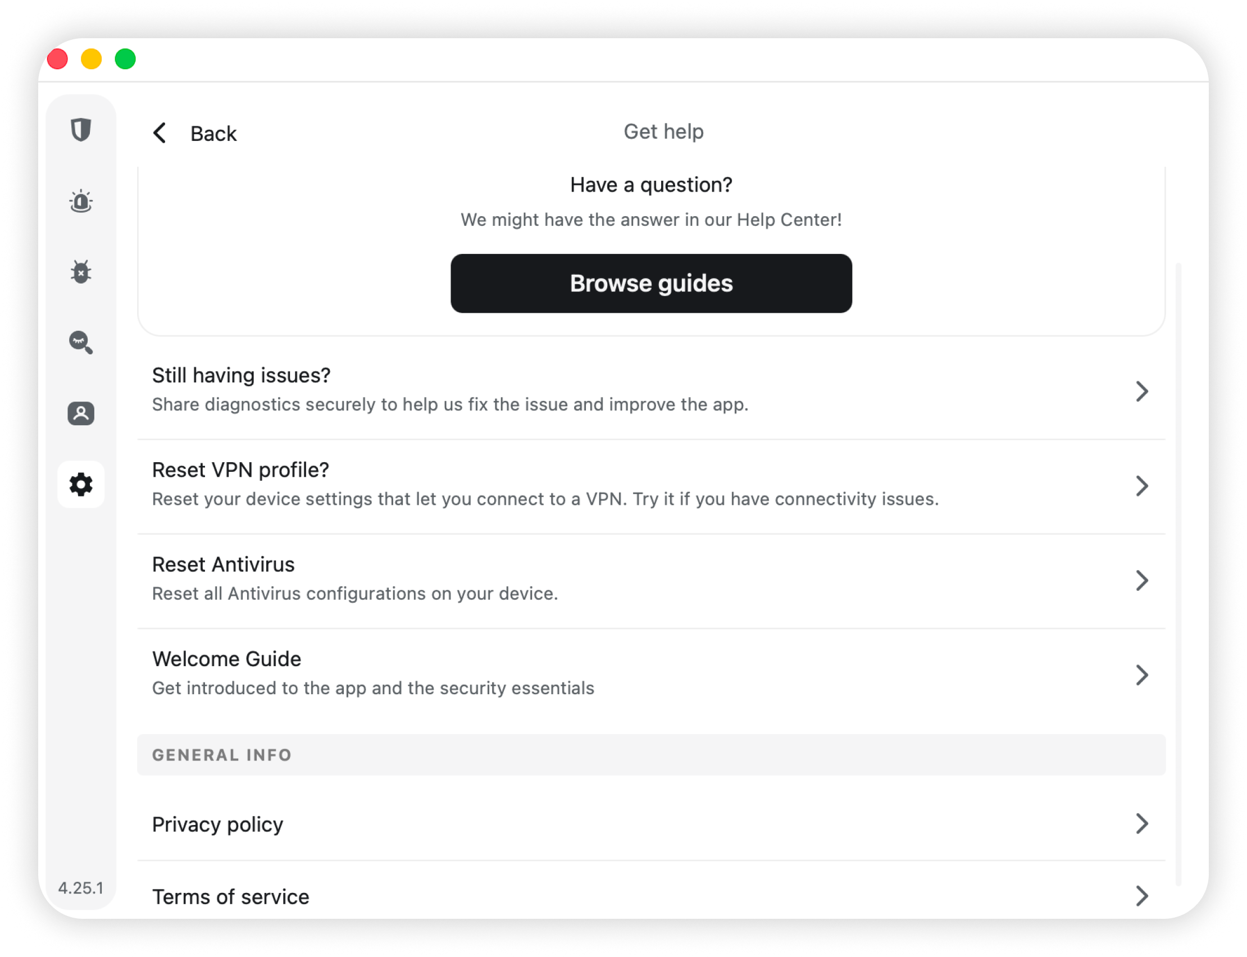Click the back arrow chevron icon
The image size is (1247, 957).
160,133
